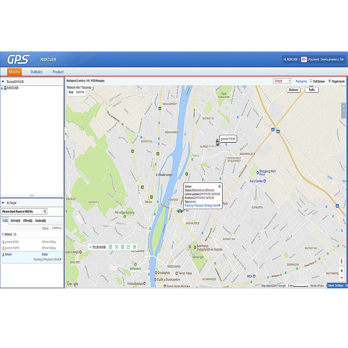Viewport: 348px width, 348px height.
Task: Open Street View pegman on the map
Action: 342,261
